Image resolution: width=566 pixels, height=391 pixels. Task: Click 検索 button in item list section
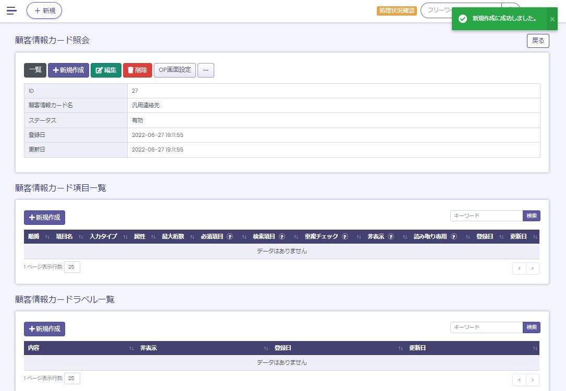(532, 216)
